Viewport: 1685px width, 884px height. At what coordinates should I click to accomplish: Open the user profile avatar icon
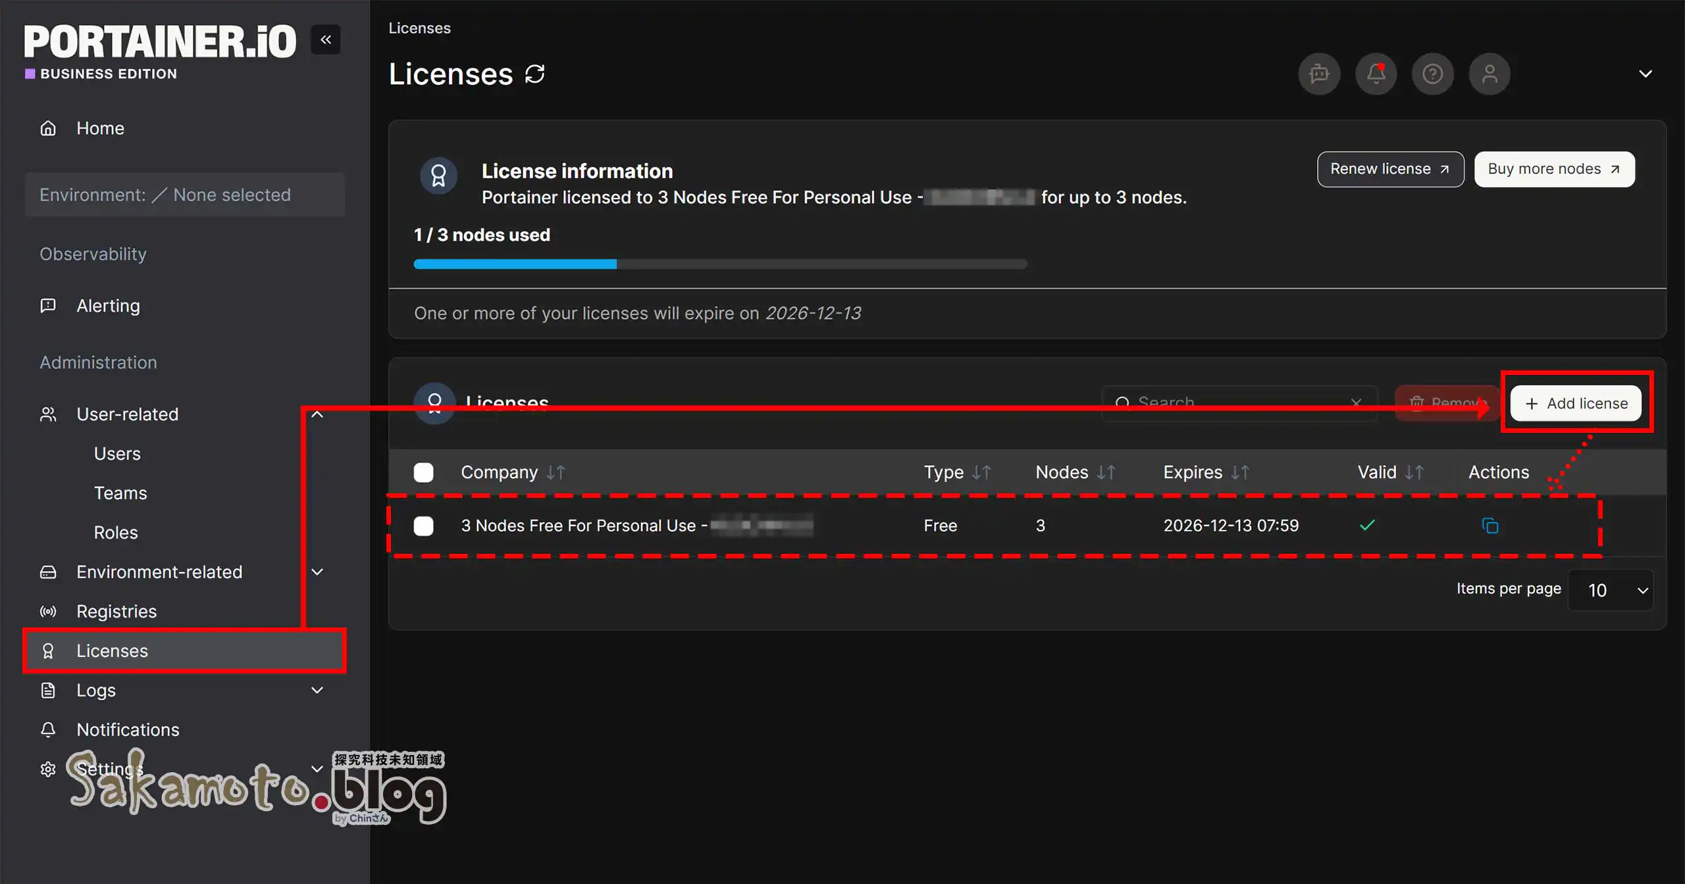click(x=1489, y=74)
